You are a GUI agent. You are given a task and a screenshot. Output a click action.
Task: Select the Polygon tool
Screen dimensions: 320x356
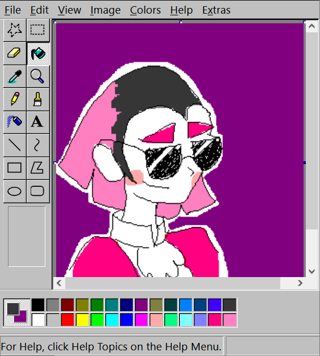click(x=37, y=168)
